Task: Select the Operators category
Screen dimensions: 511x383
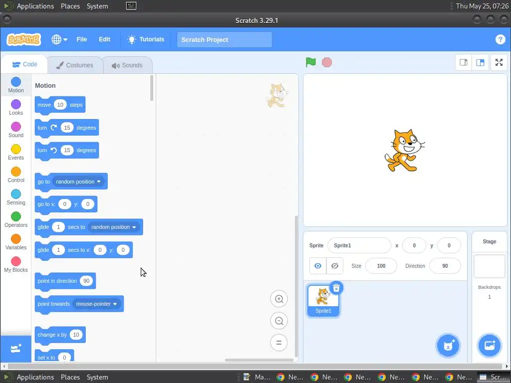Action: click(x=15, y=220)
